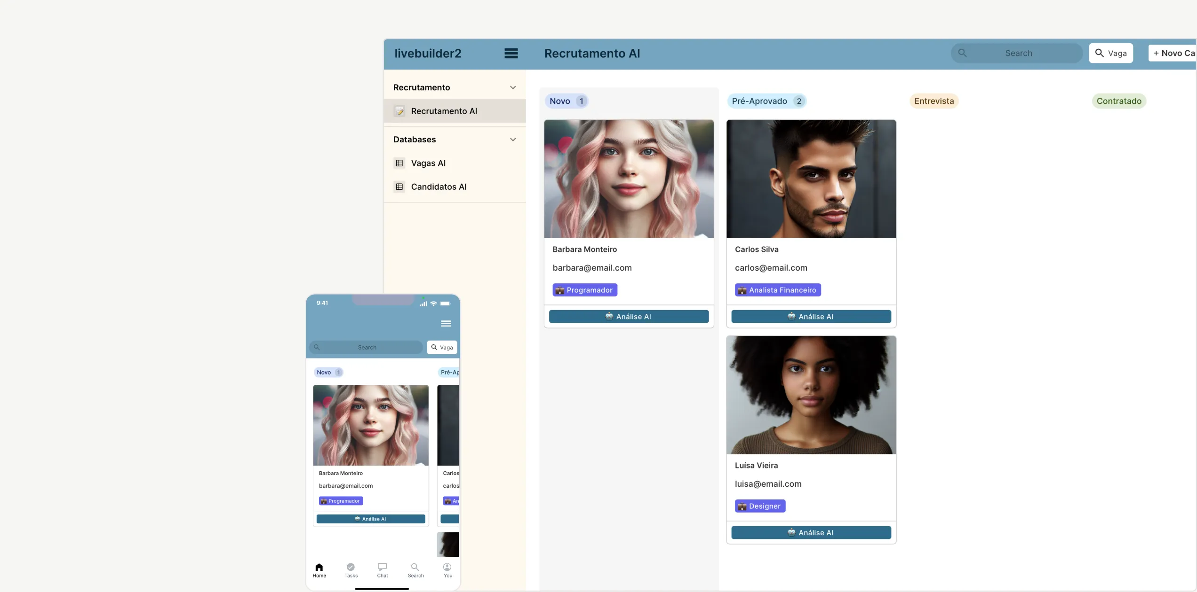Click the count badge 1 beside desktop Novo
This screenshot has height=592, width=1197.
pyautogui.click(x=581, y=101)
